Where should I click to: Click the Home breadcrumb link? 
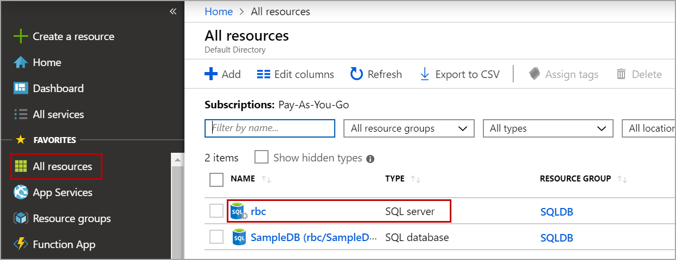coord(219,11)
